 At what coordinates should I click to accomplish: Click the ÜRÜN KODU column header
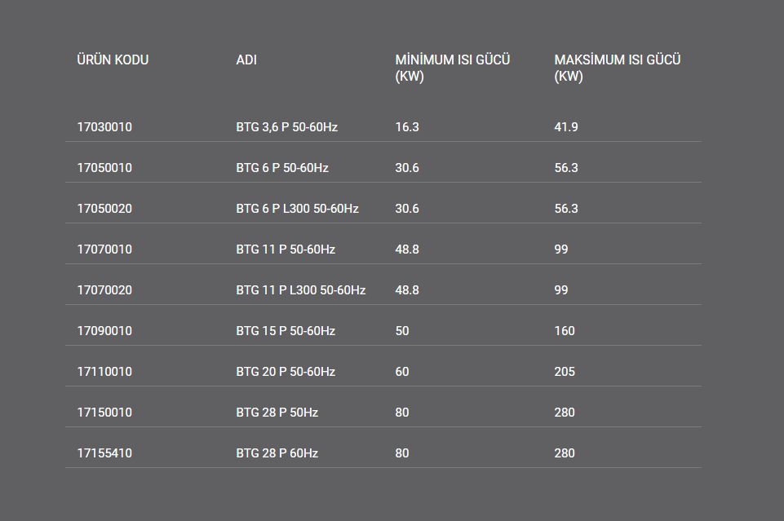pyautogui.click(x=113, y=60)
